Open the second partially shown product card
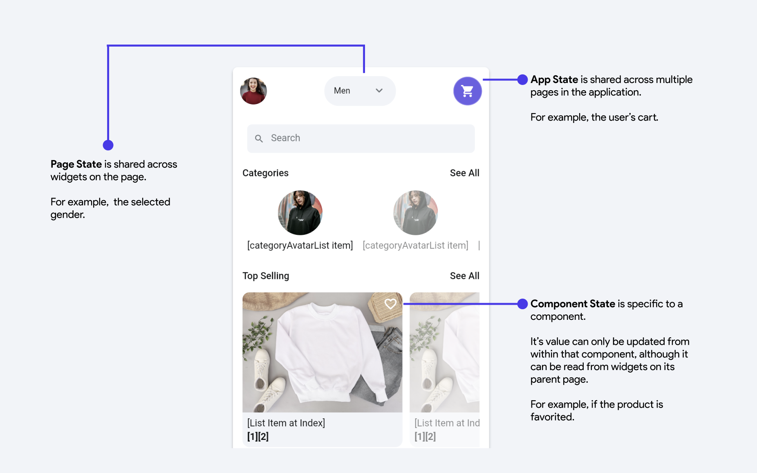 point(444,369)
